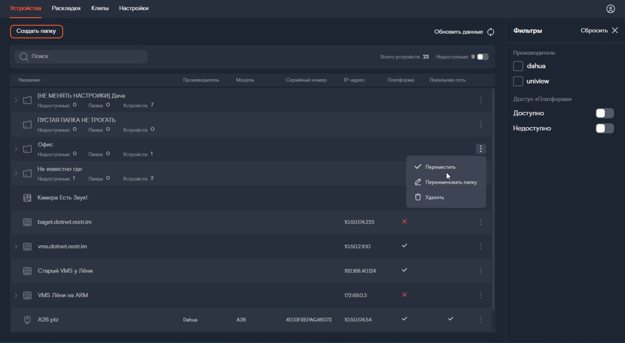This screenshot has width=625, height=343.
Task: Click folder icon of the Офис row
Action: [27, 149]
